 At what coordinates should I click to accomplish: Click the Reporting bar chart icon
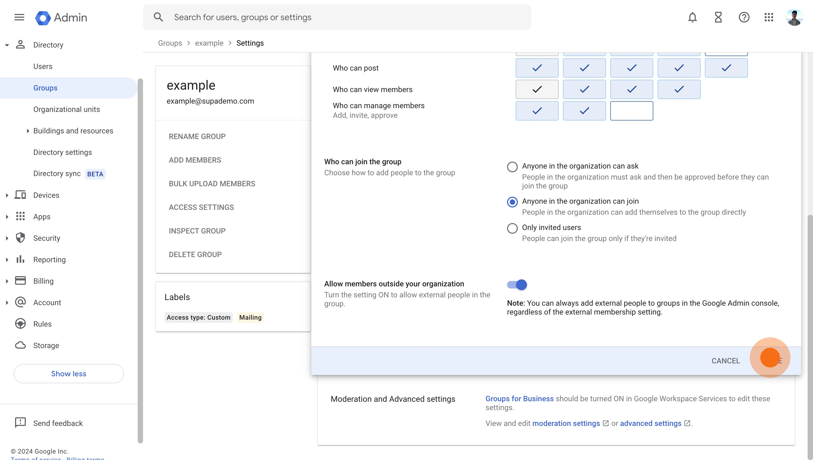pos(21,259)
